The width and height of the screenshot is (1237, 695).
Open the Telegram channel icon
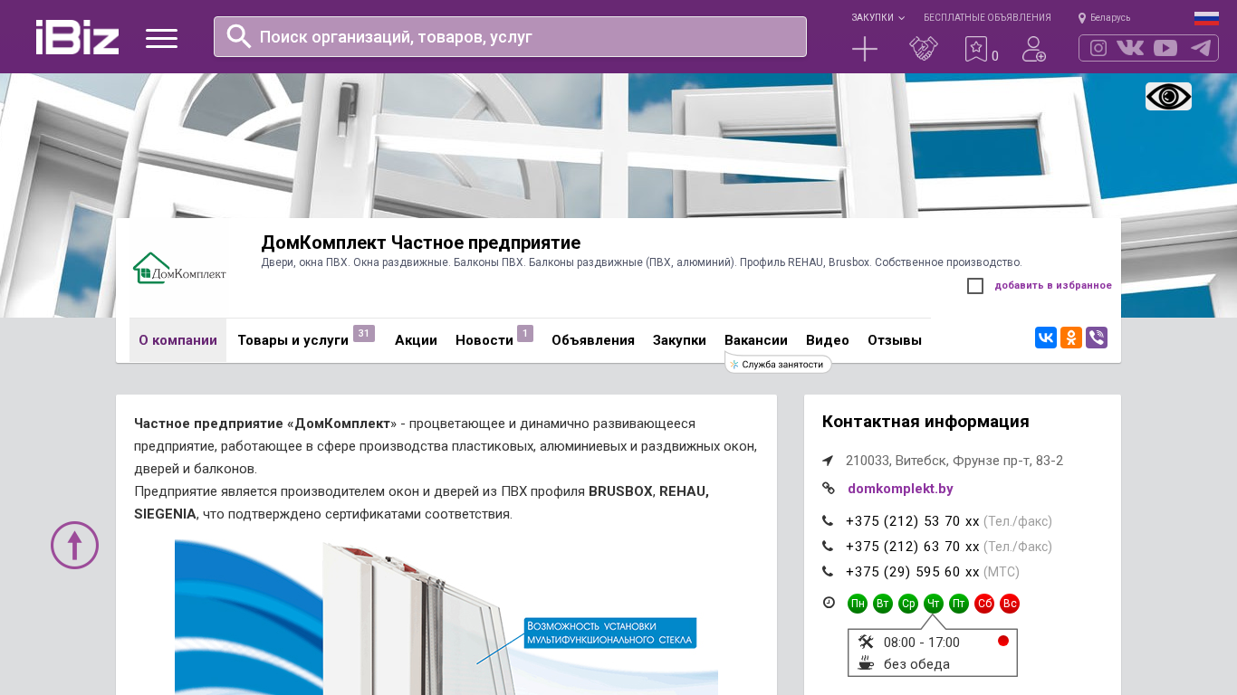coord(1201,48)
